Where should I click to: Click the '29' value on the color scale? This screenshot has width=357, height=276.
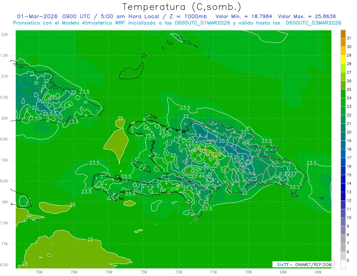coord(349,55)
